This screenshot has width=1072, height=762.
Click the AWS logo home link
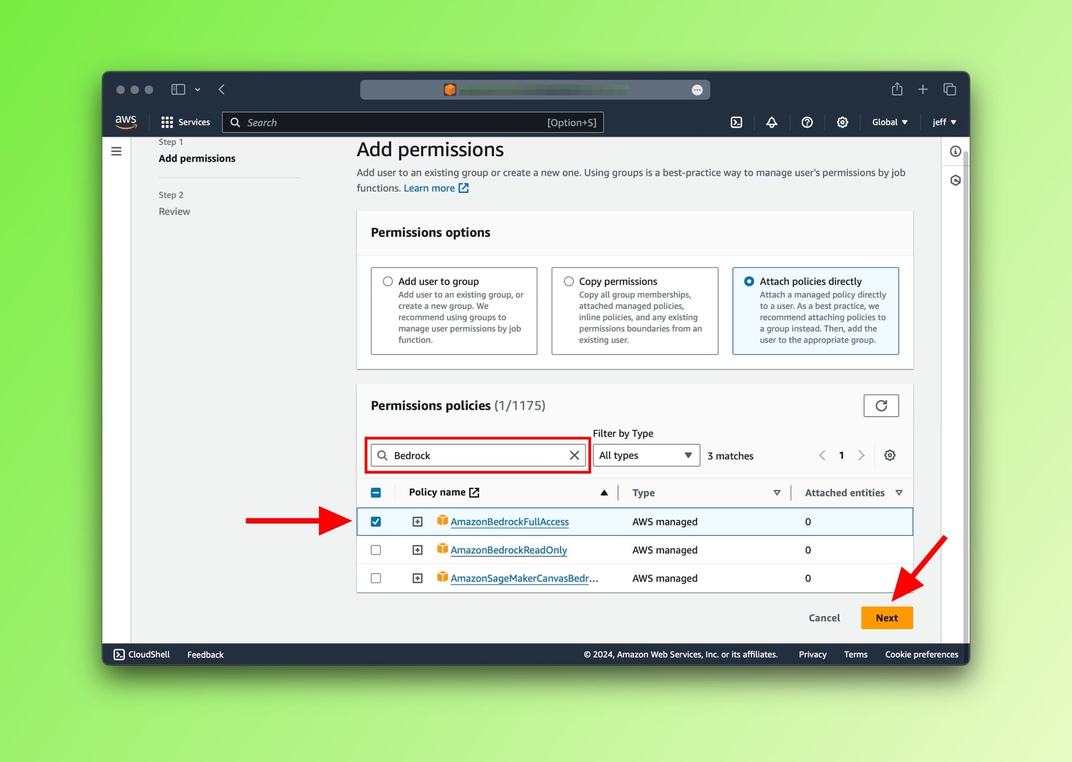pyautogui.click(x=126, y=122)
